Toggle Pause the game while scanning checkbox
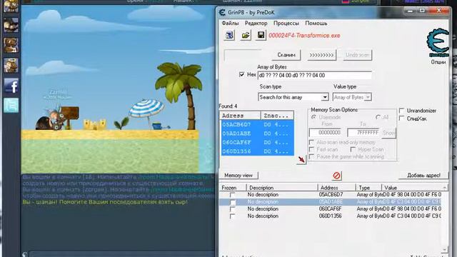The height and width of the screenshot is (257, 457). coord(311,157)
